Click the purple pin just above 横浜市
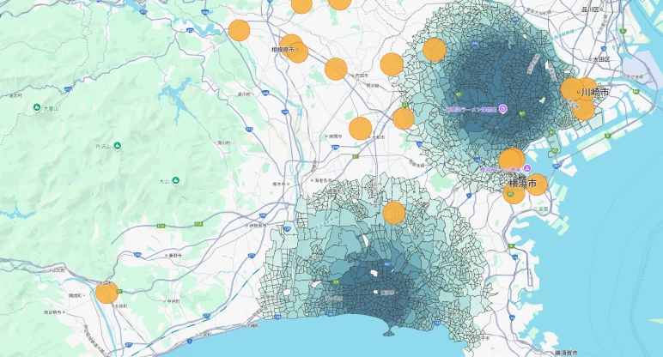The width and height of the screenshot is (663, 357). (x=528, y=169)
